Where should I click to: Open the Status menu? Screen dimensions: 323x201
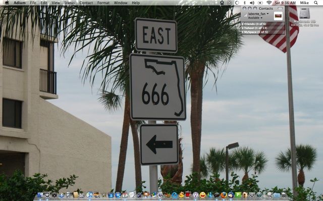(x=69, y=3)
